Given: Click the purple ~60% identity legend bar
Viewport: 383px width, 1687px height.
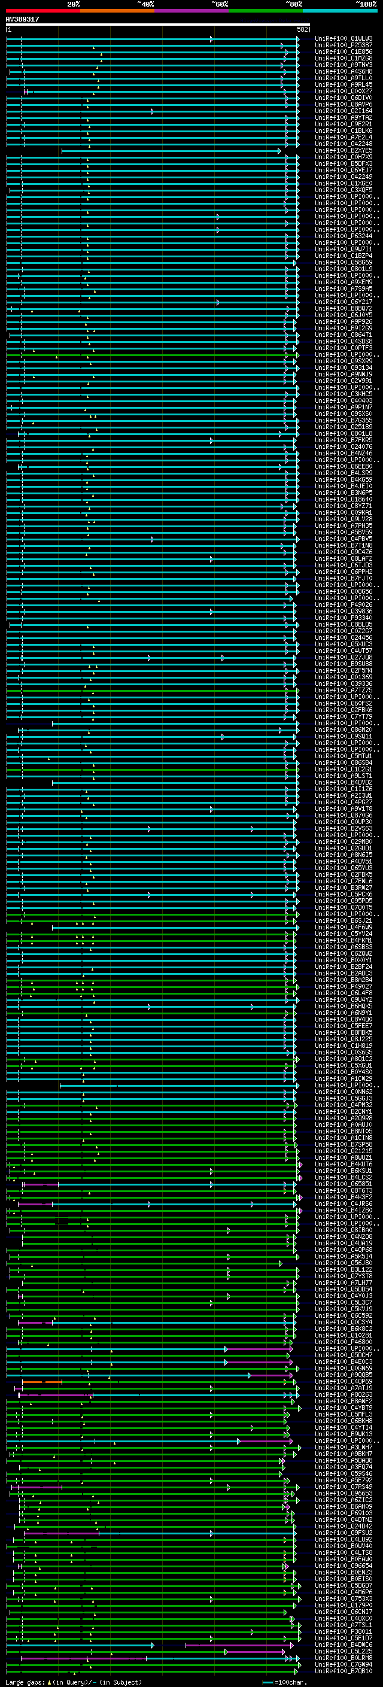Looking at the screenshot, I should pos(192,11).
